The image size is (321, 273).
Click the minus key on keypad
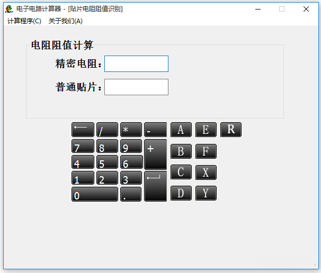156,130
